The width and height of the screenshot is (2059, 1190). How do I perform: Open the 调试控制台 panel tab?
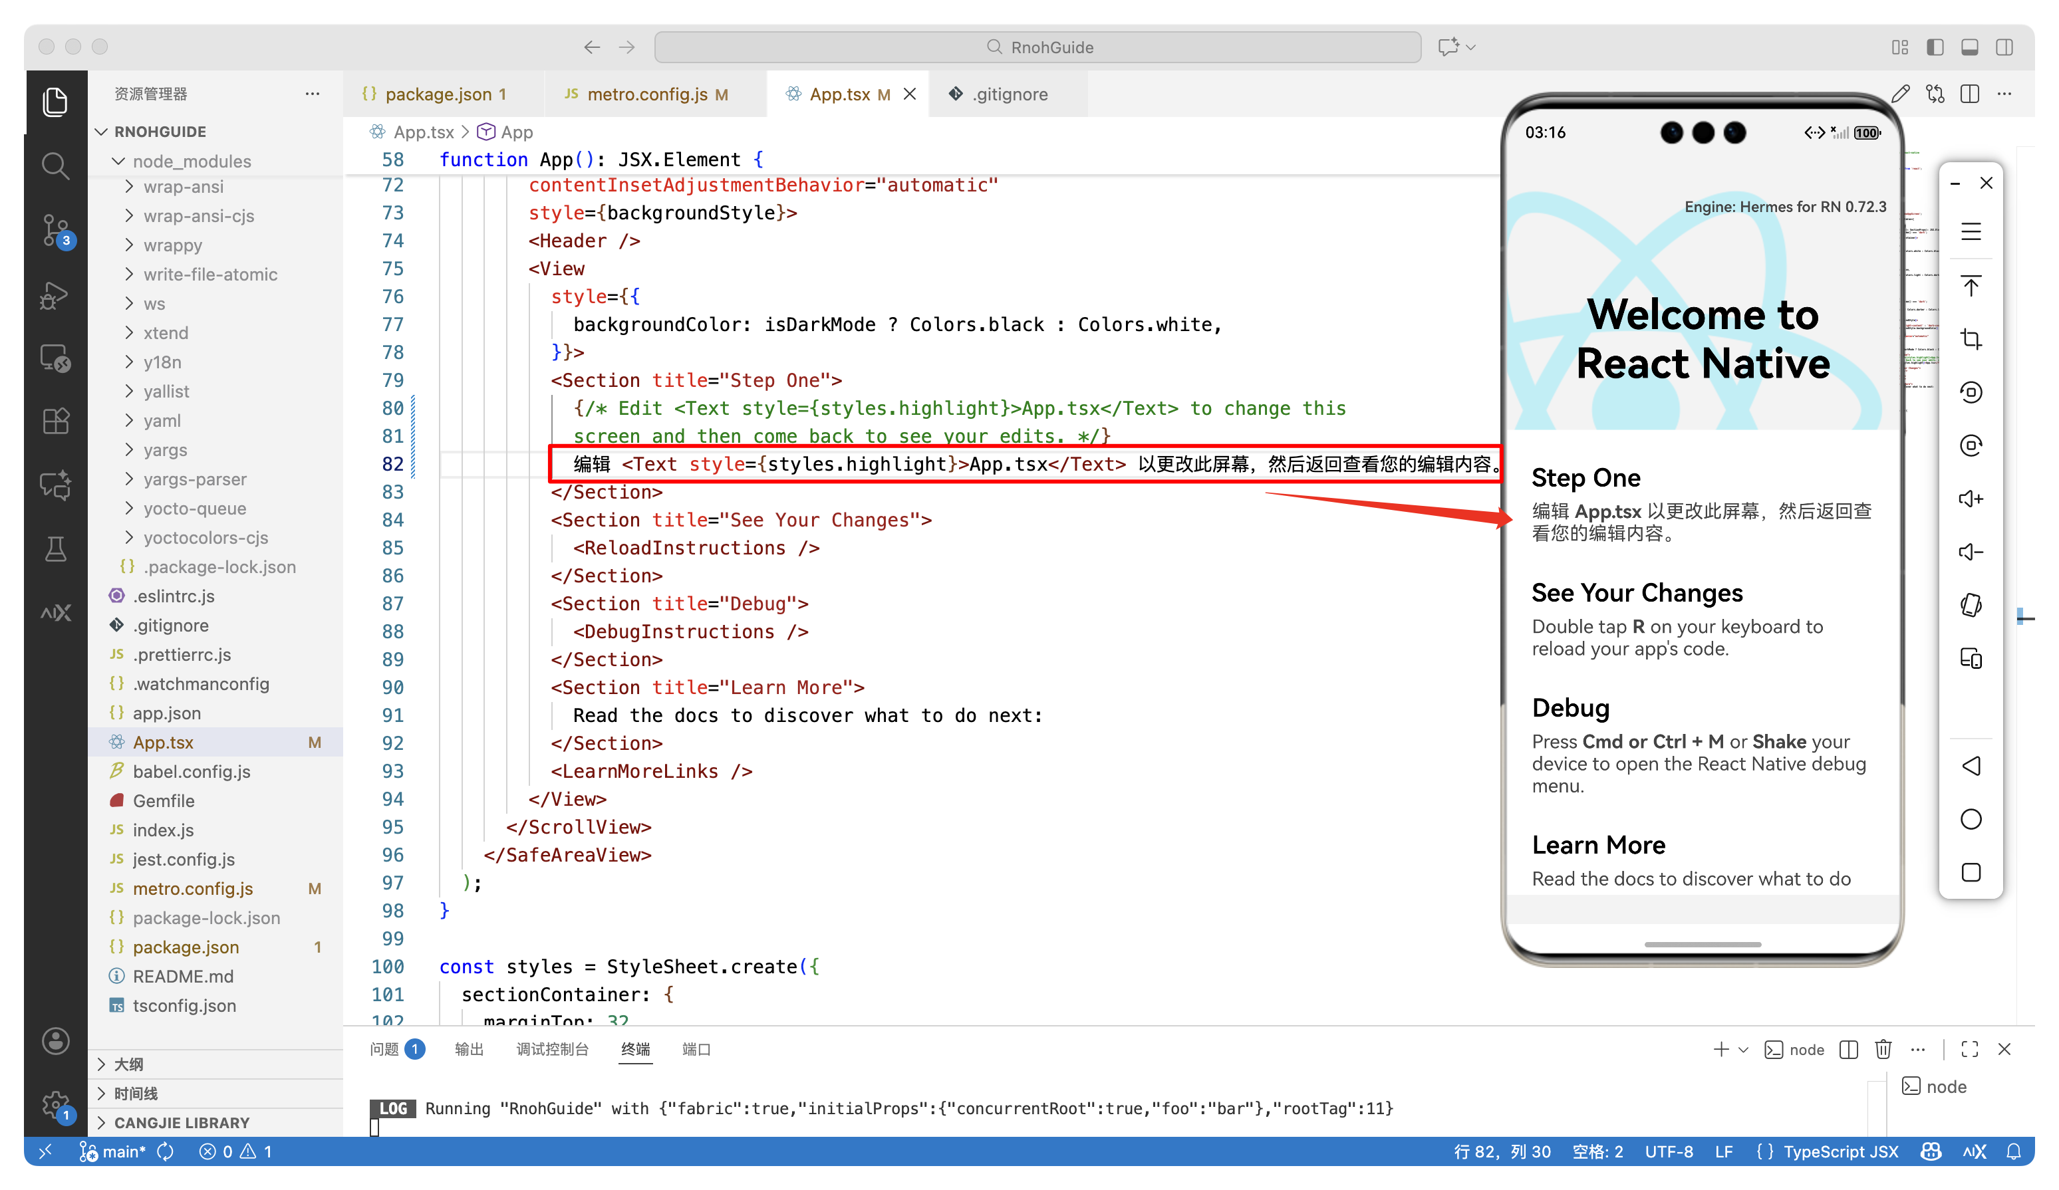(x=551, y=1050)
